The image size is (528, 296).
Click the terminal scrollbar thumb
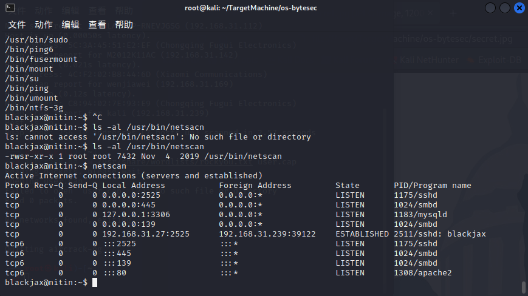(524, 288)
